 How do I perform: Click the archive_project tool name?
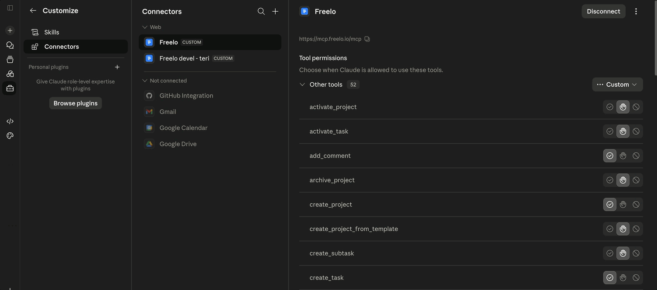pyautogui.click(x=332, y=180)
